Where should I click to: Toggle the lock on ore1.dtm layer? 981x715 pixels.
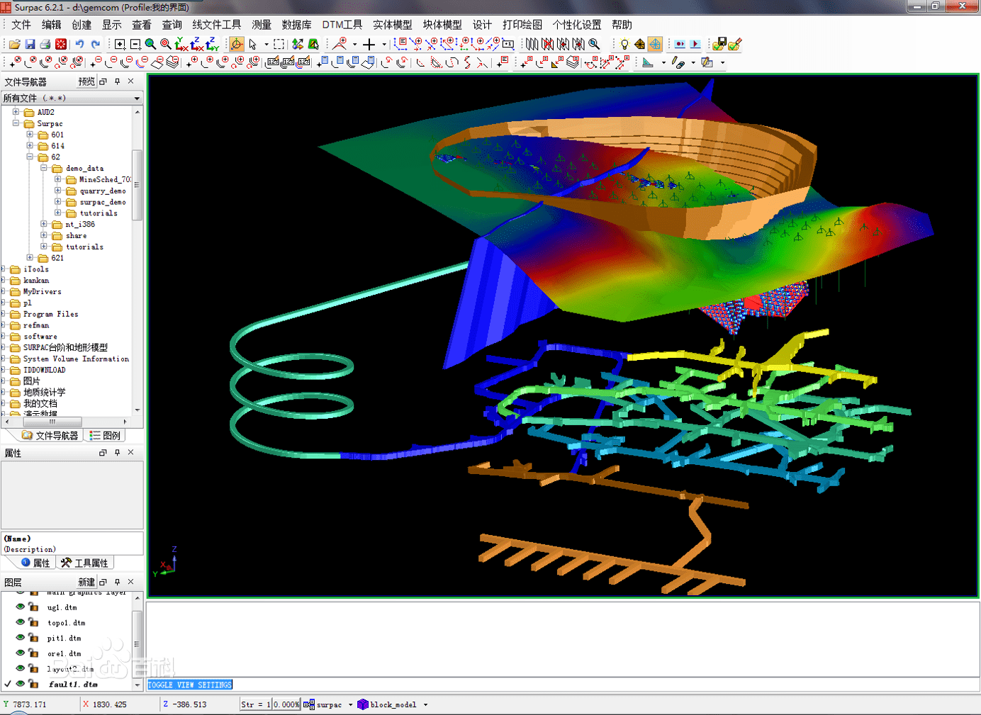(33, 653)
